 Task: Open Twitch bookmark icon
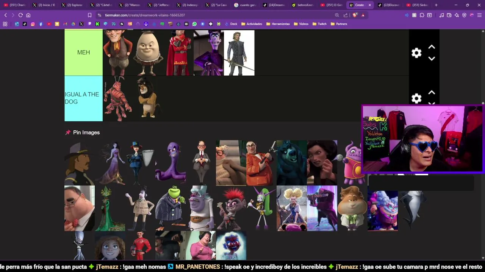(89, 24)
